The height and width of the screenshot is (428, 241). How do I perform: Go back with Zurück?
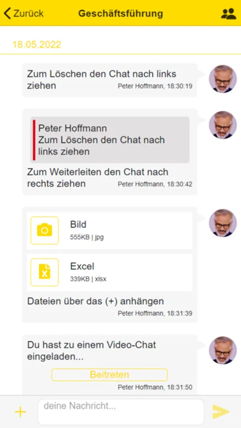[24, 13]
